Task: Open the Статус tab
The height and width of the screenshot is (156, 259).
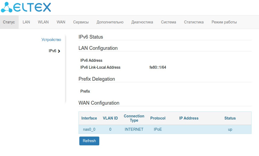Action: [9, 22]
